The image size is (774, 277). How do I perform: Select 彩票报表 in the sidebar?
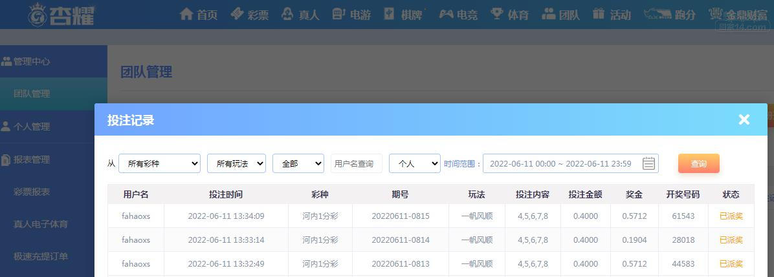tap(32, 192)
